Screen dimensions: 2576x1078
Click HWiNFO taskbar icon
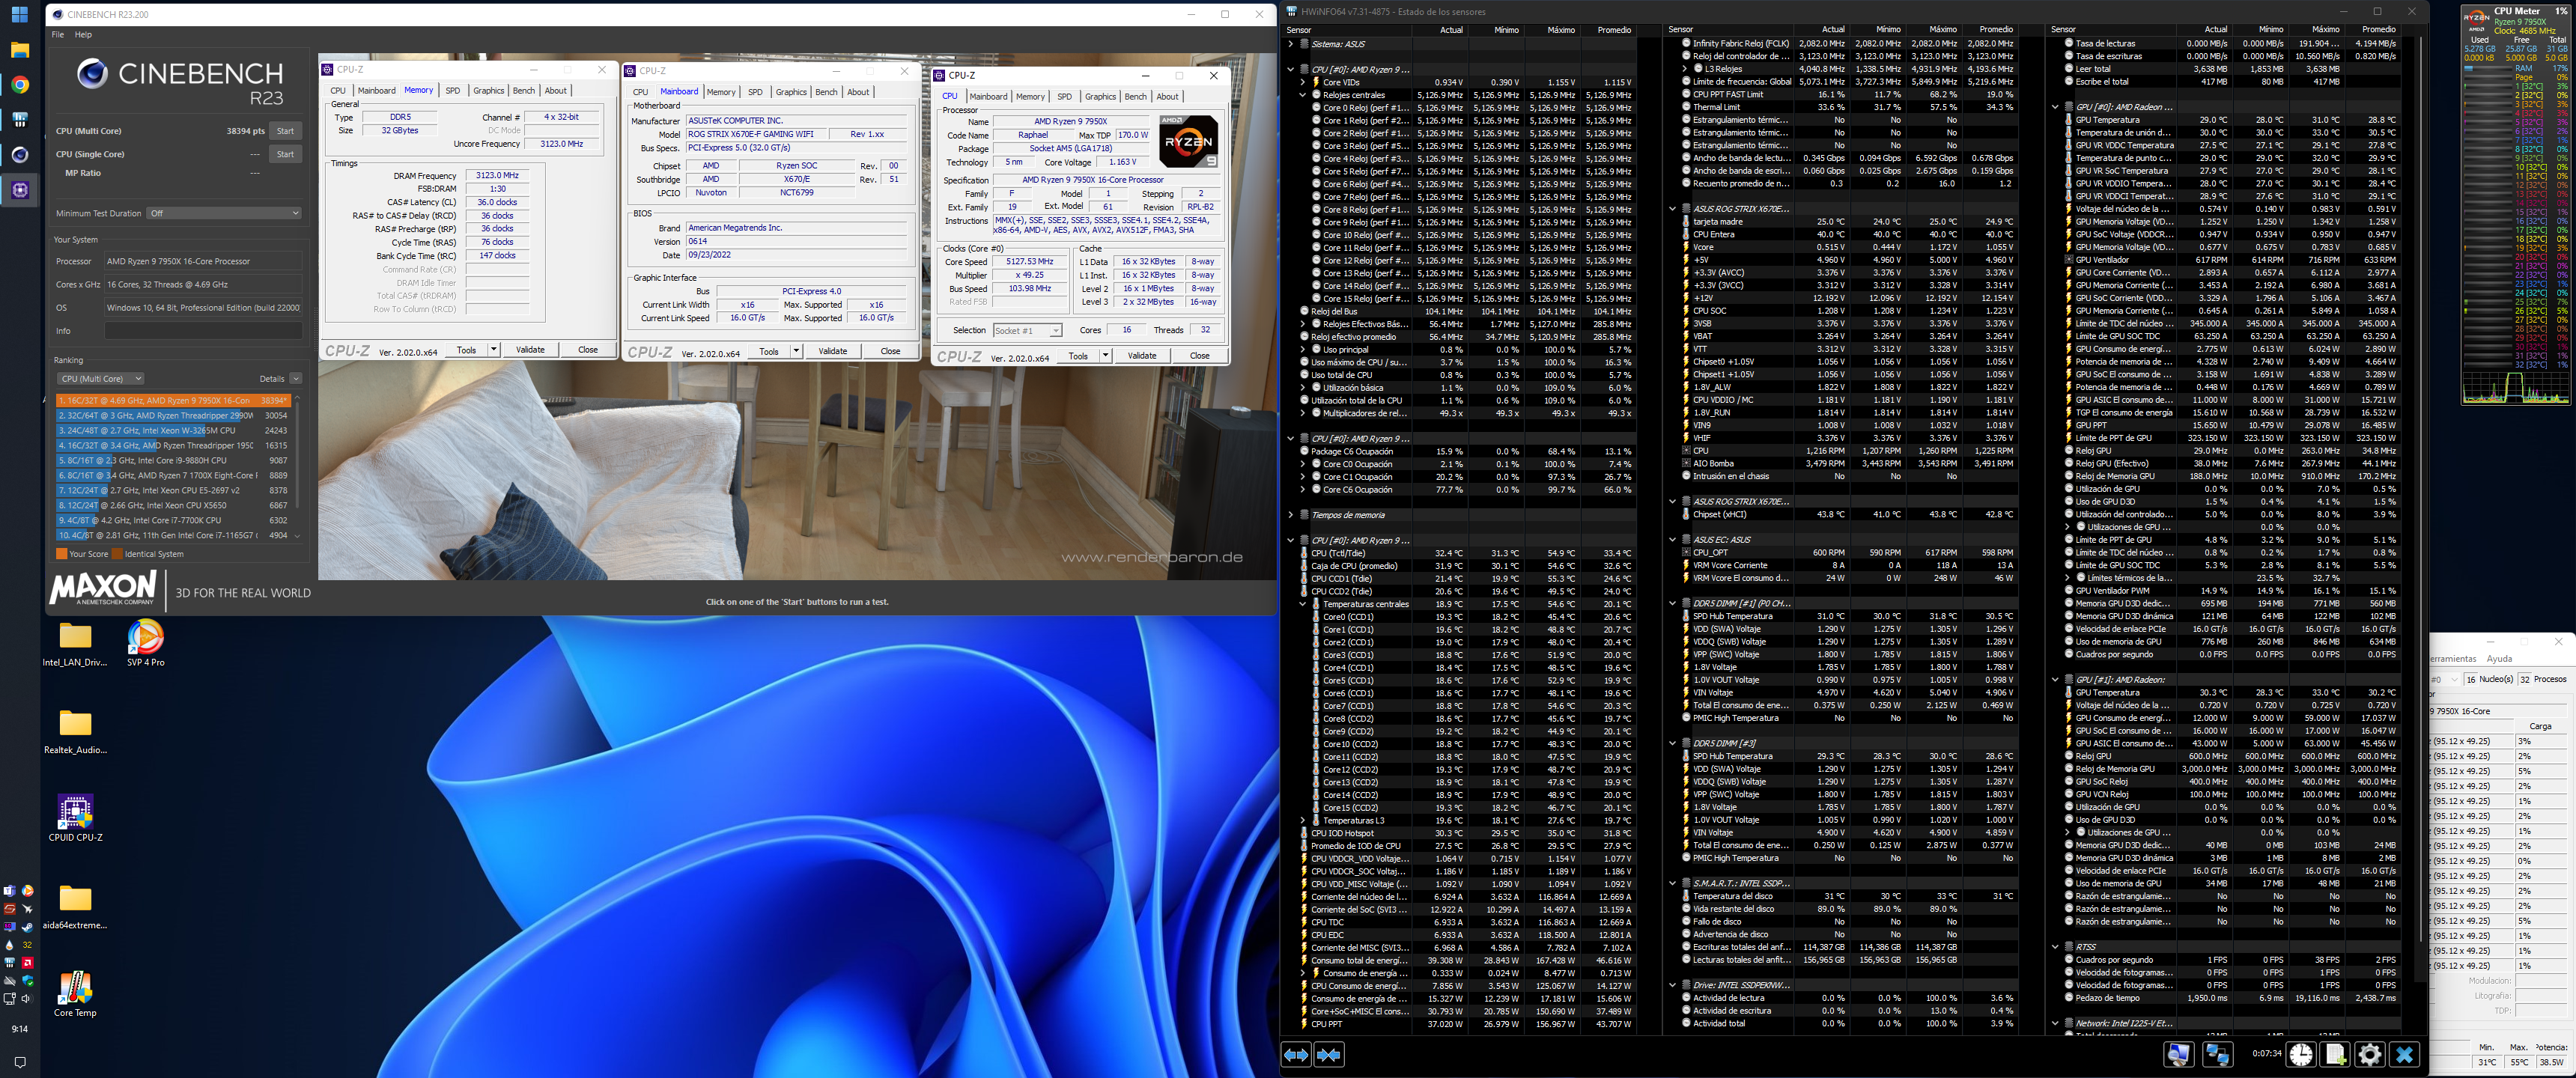[19, 120]
